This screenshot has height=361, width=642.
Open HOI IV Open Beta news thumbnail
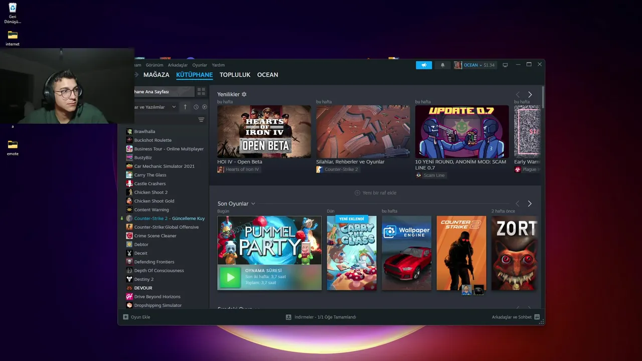click(x=264, y=132)
